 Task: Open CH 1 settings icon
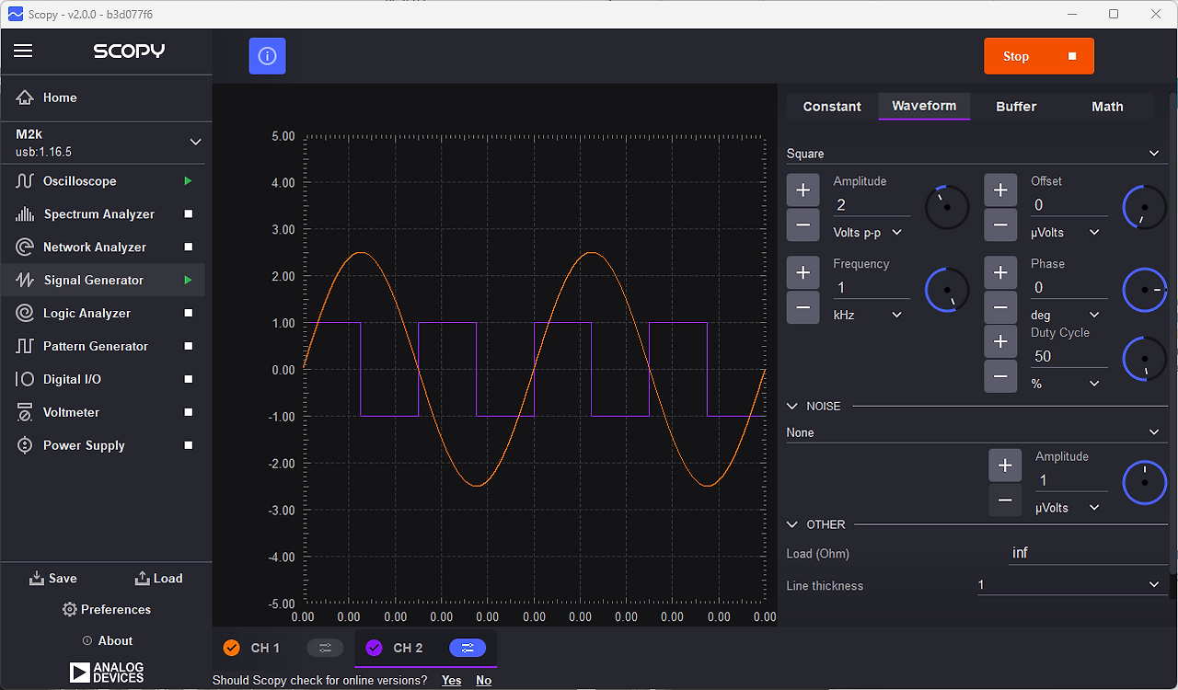click(x=325, y=649)
